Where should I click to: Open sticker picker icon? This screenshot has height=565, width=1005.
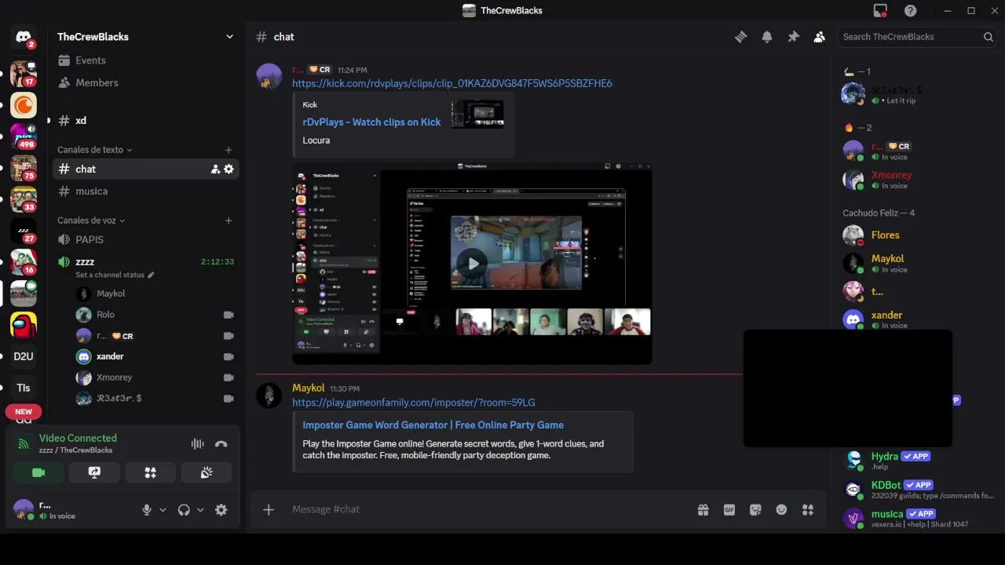[755, 510]
